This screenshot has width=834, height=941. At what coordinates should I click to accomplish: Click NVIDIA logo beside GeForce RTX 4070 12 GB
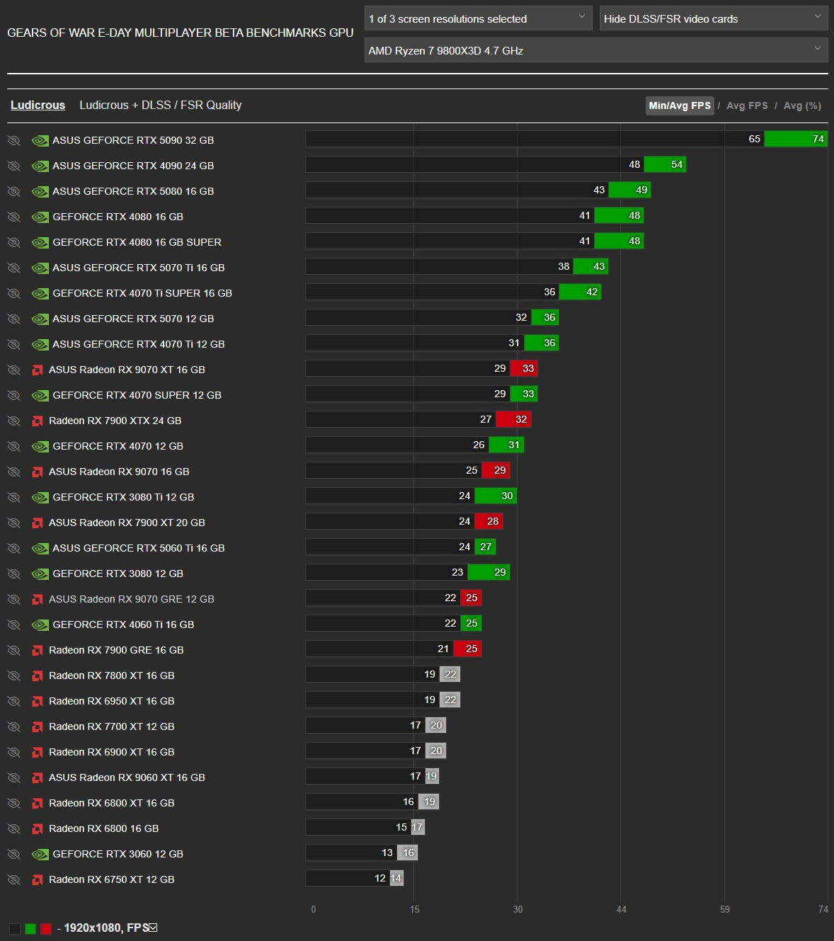[40, 446]
